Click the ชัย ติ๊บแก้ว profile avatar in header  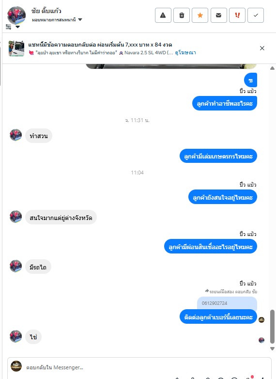(16, 15)
